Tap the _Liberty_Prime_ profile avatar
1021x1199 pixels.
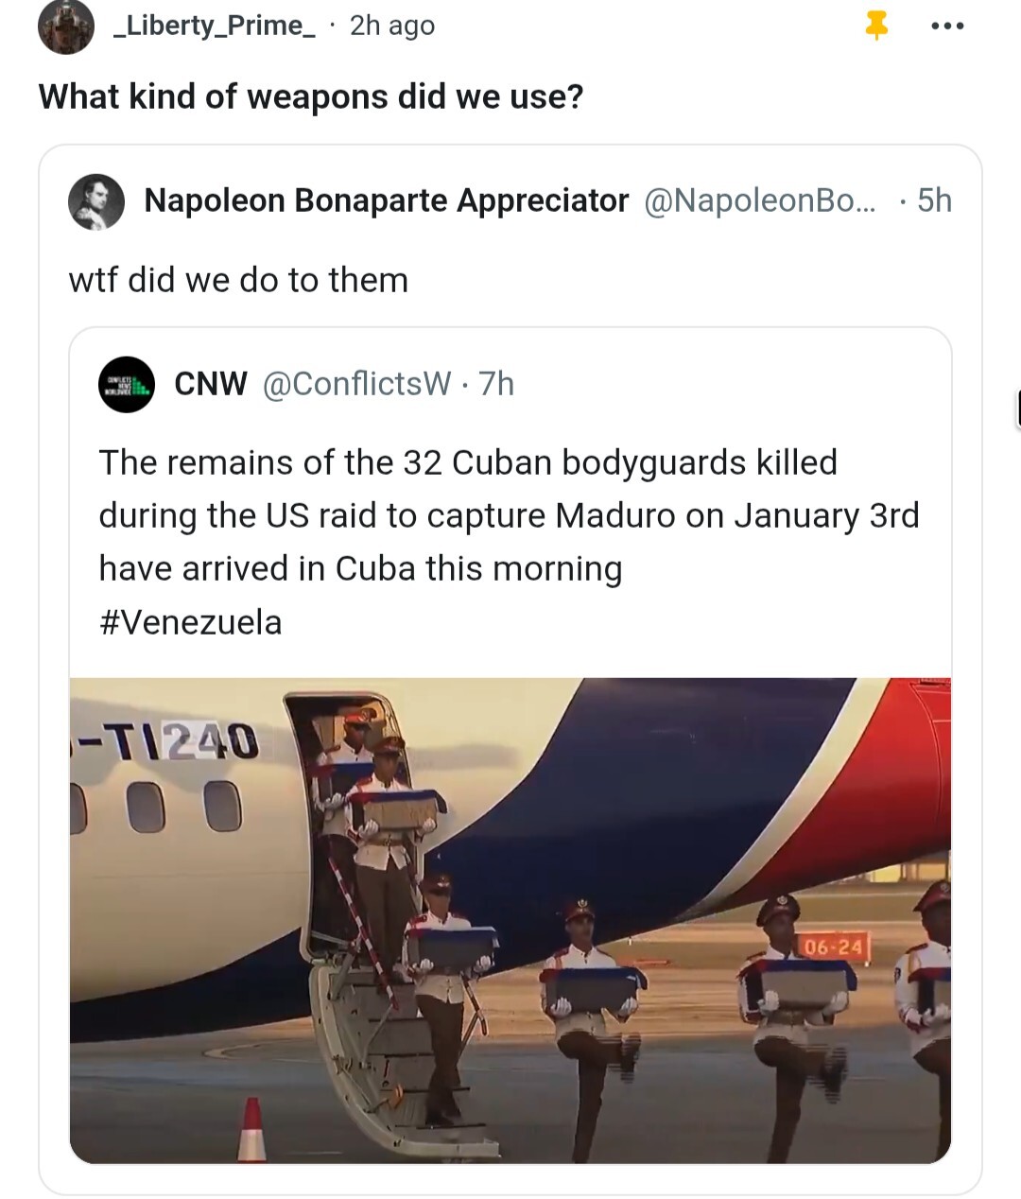click(65, 26)
